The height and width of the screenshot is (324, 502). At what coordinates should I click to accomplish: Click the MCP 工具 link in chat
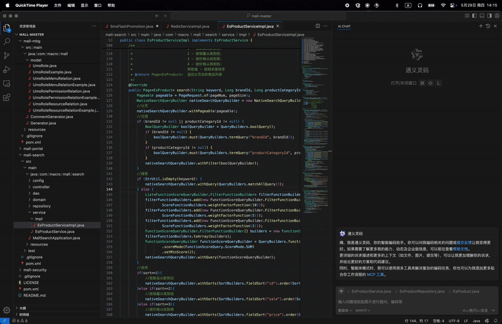(375, 274)
